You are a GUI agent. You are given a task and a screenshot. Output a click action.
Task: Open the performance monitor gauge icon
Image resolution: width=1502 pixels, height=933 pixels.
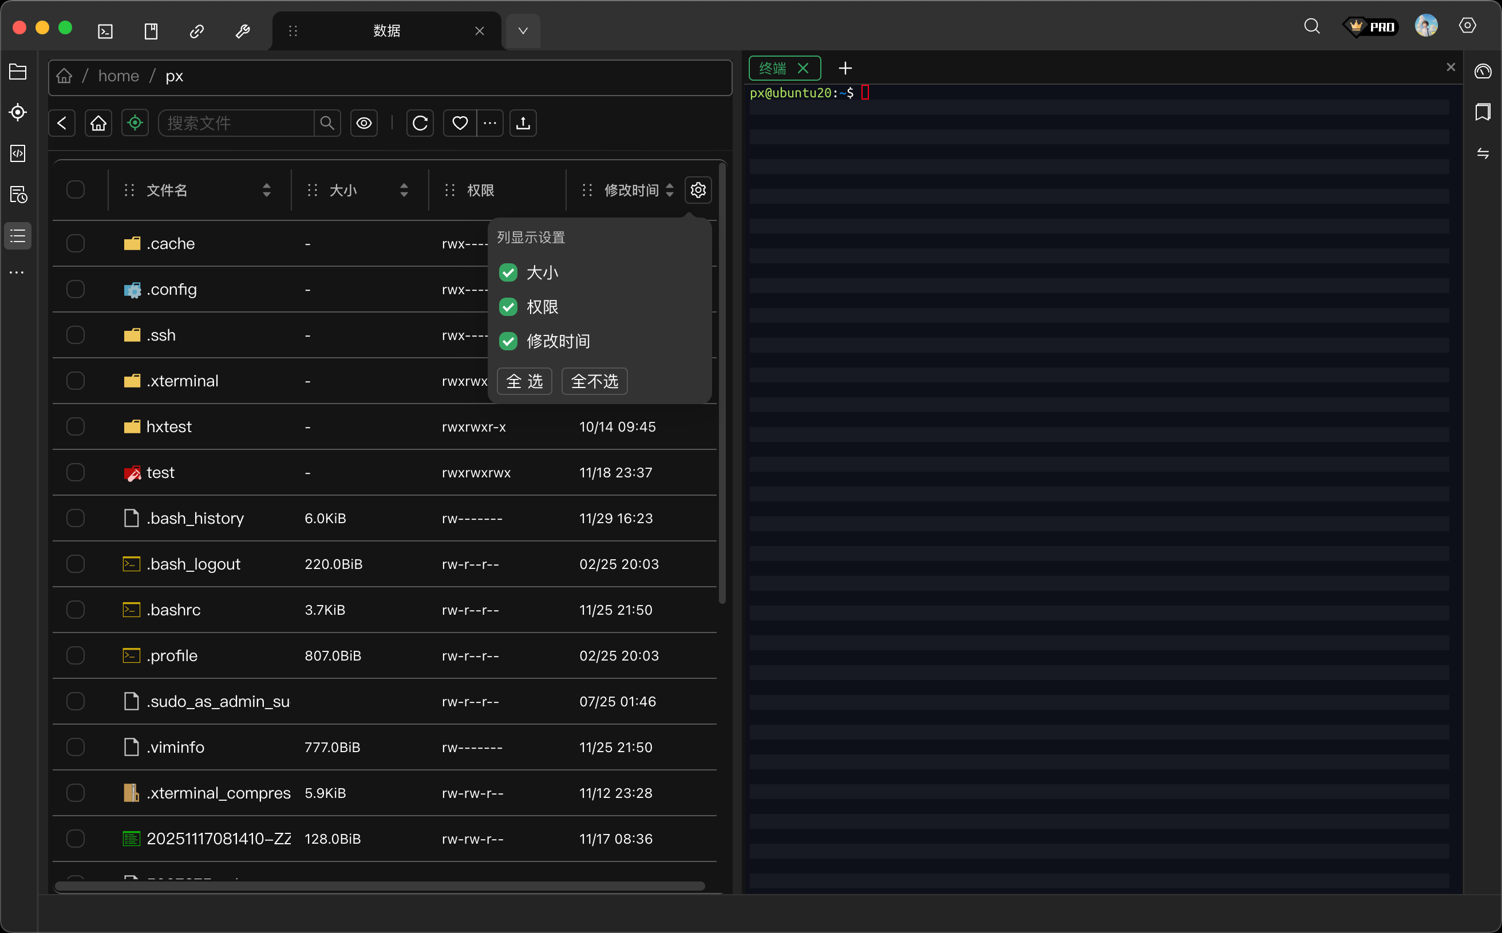pyautogui.click(x=1483, y=72)
